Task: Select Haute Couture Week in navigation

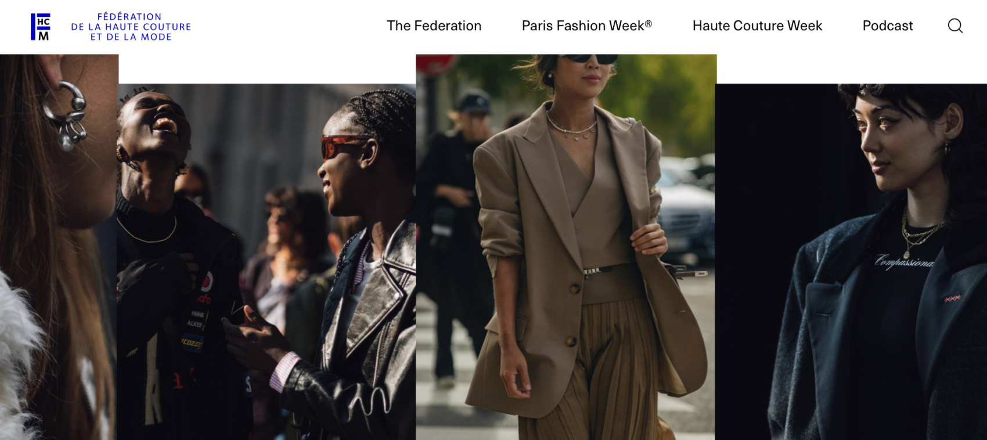Action: tap(757, 26)
